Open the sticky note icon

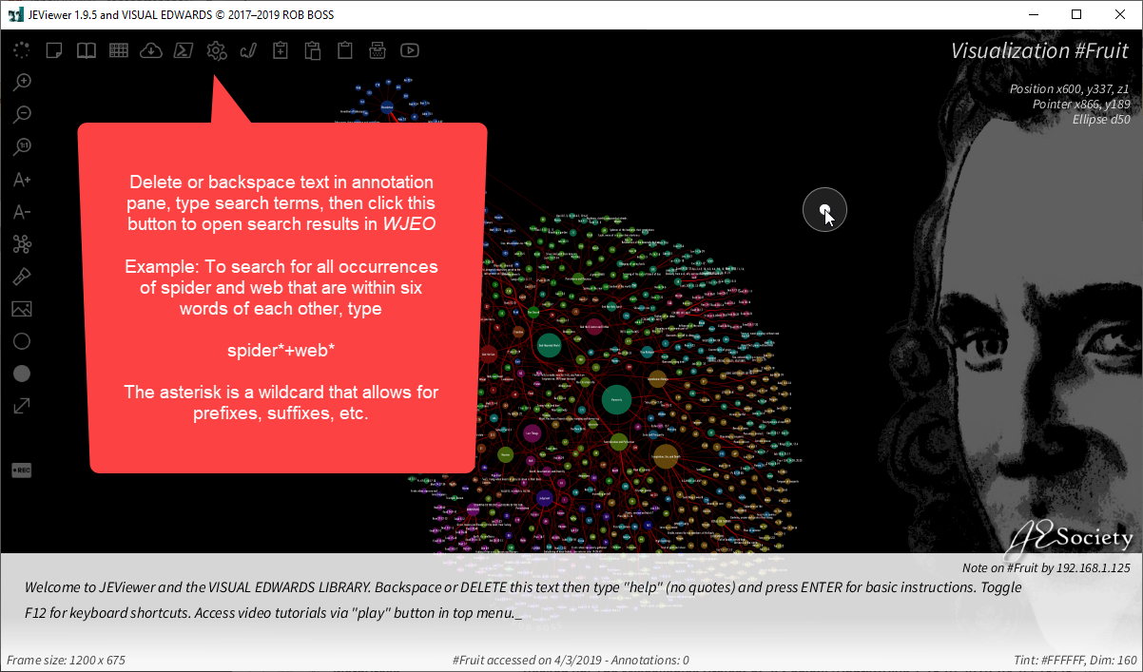click(55, 50)
